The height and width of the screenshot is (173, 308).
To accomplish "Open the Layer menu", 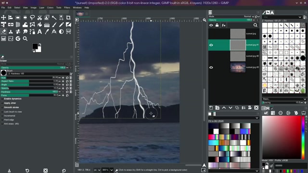I will click(x=42, y=8).
